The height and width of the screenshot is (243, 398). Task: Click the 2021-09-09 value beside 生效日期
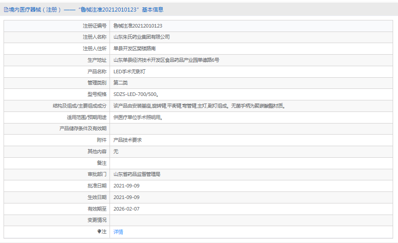click(126, 197)
